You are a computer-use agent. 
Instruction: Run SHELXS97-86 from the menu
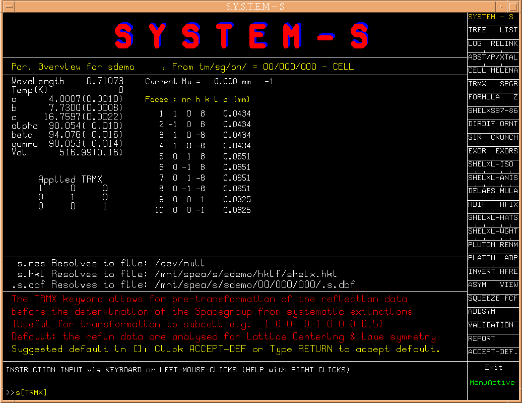tap(493, 110)
